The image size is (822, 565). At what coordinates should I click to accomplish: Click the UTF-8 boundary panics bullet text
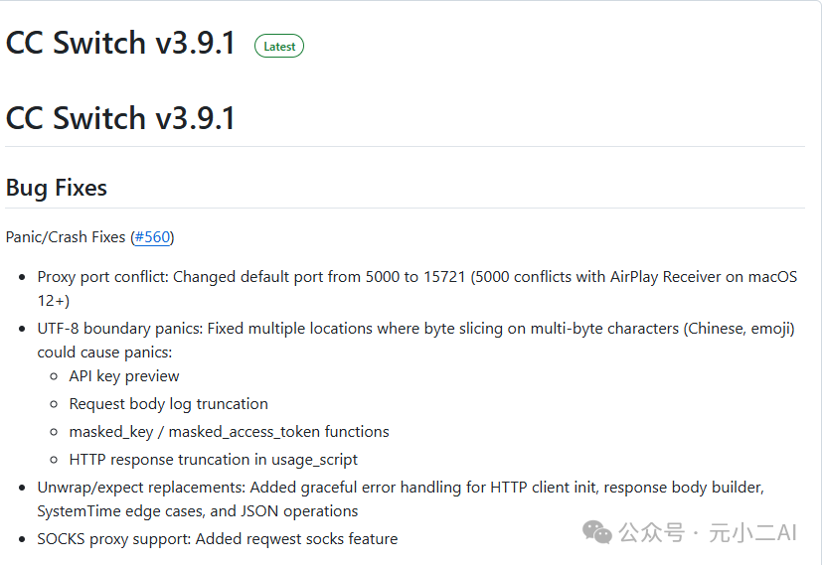pos(119,328)
